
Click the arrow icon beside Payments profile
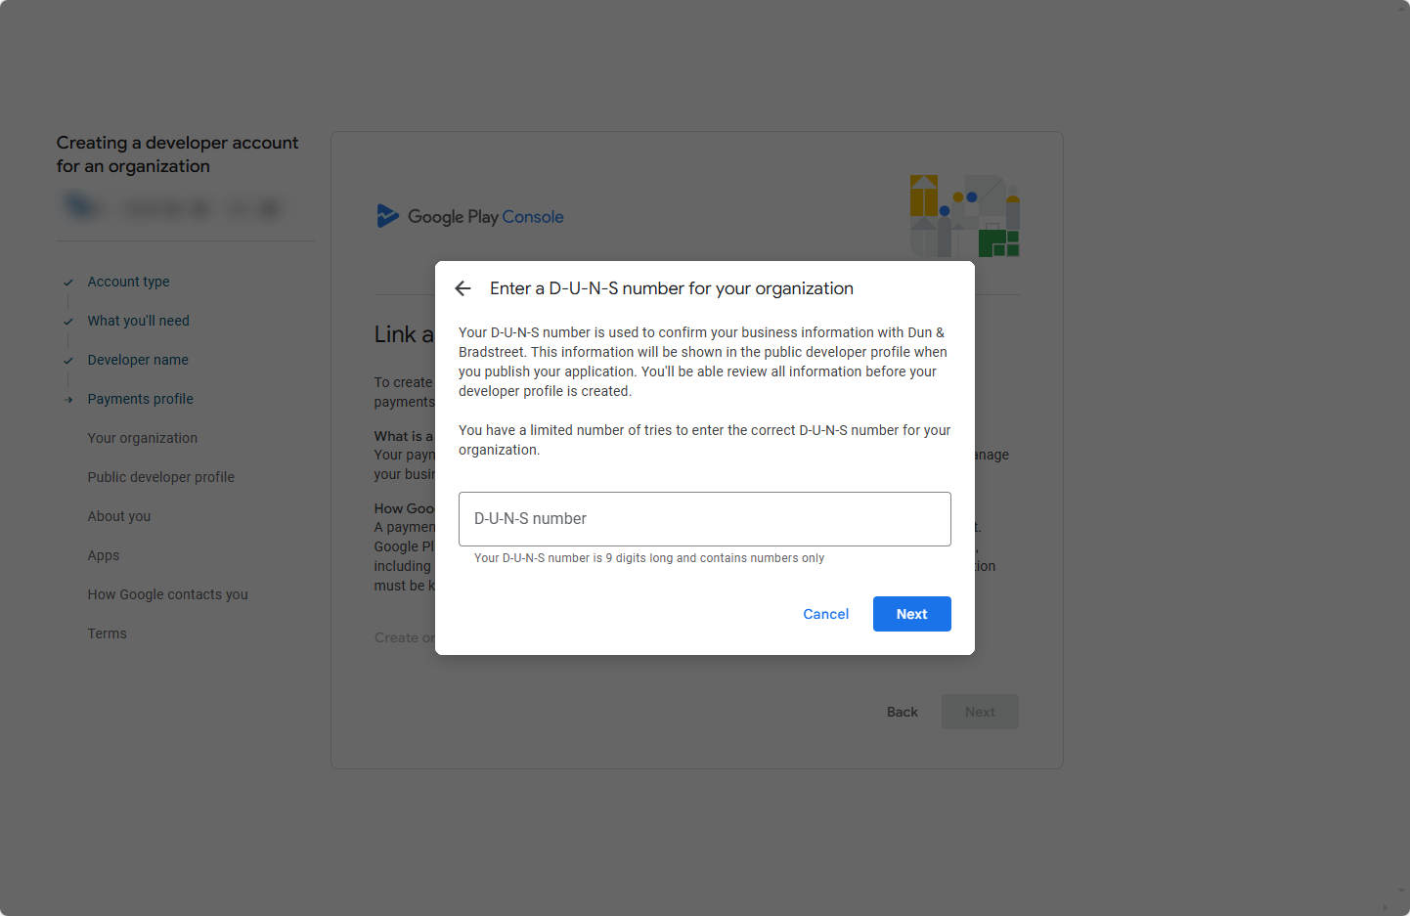[x=68, y=400]
